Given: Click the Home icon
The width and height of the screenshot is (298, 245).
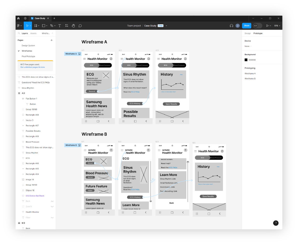Looking at the screenshot, I should click(18, 18).
